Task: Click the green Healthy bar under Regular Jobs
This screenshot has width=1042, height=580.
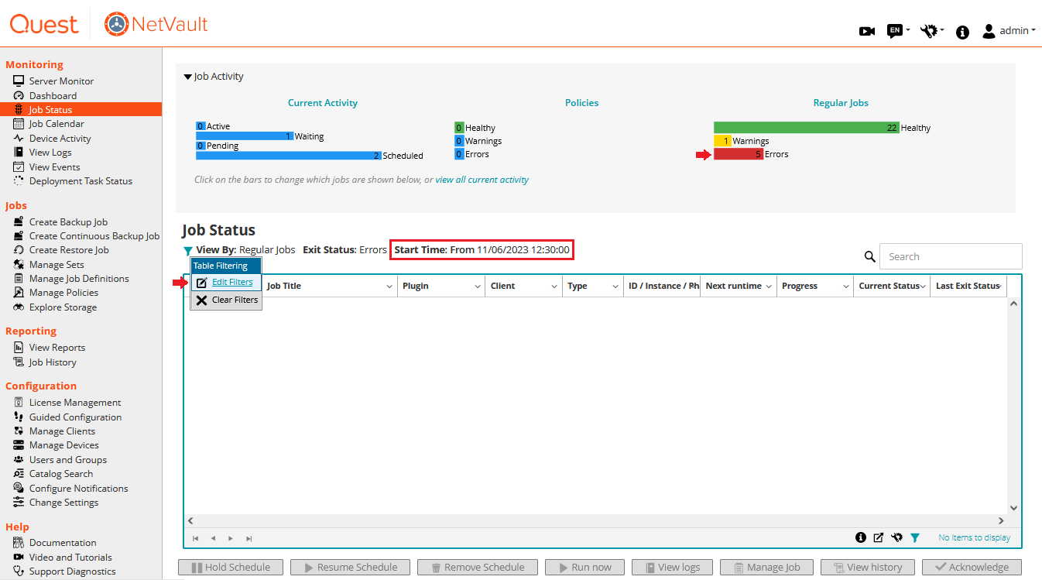Action: (805, 128)
